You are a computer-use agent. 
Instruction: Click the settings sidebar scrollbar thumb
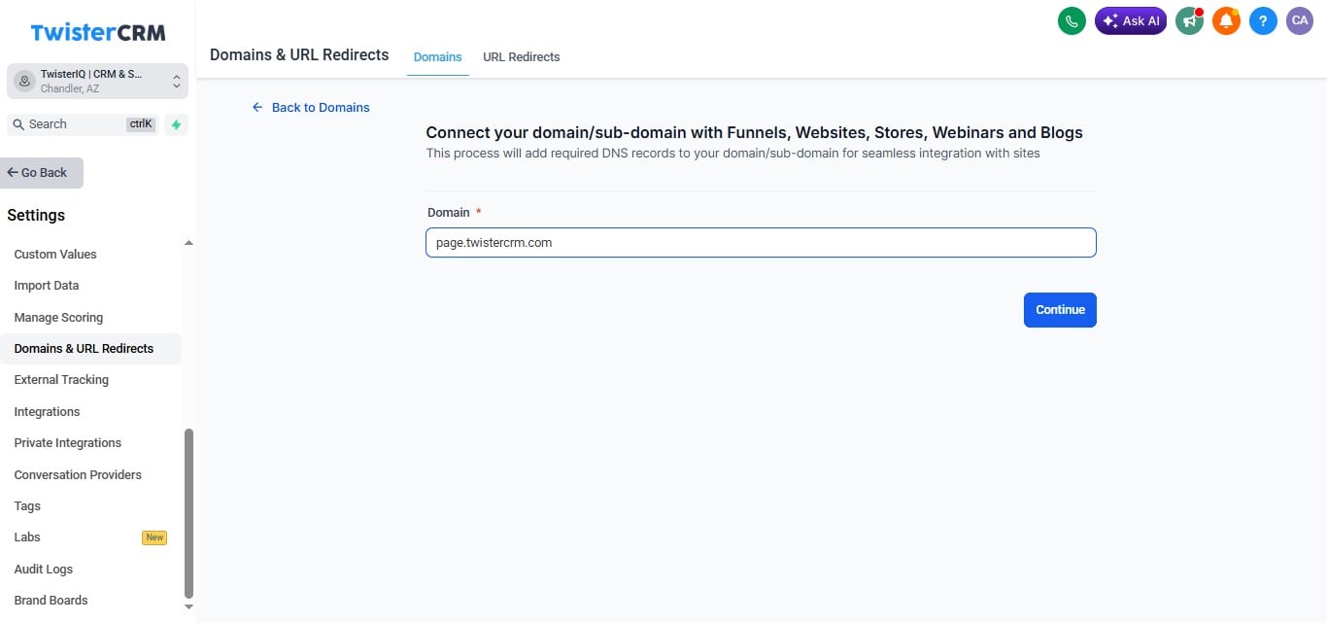188,513
